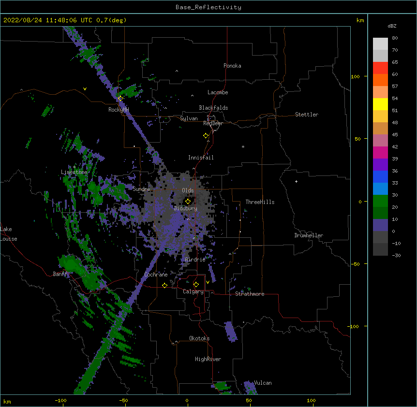Click the Didsbury label
Screen dimensions: 417x407
click(x=185, y=208)
